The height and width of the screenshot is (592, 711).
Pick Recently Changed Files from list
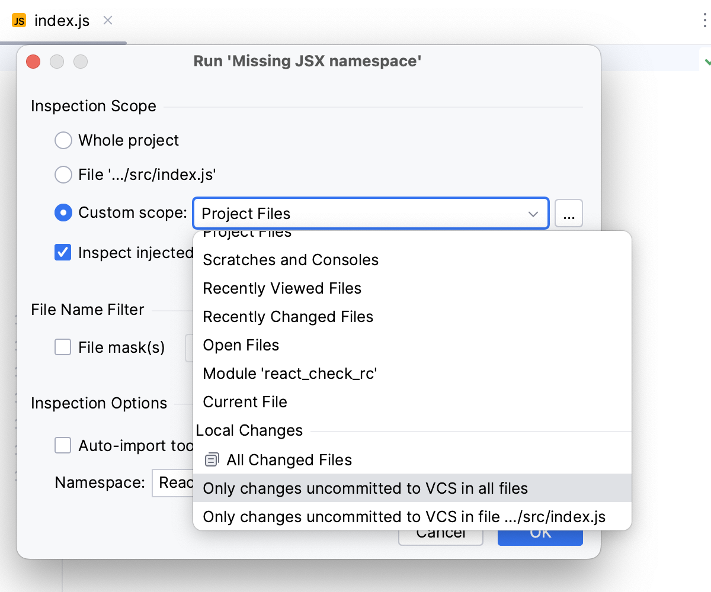[288, 317]
